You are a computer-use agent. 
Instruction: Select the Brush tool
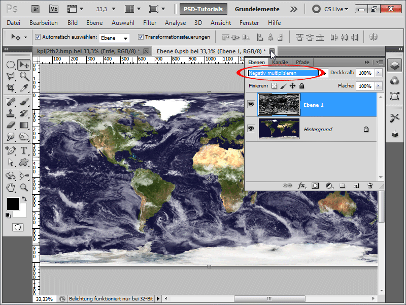[x=24, y=101]
